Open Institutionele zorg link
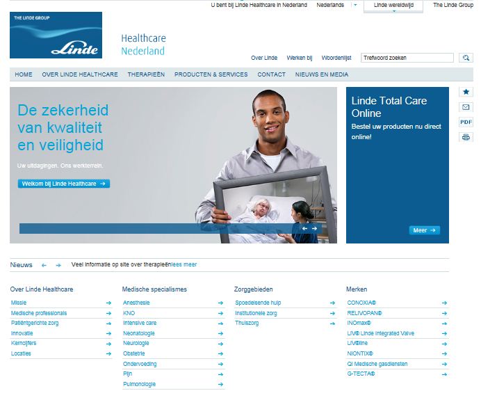 pos(256,313)
